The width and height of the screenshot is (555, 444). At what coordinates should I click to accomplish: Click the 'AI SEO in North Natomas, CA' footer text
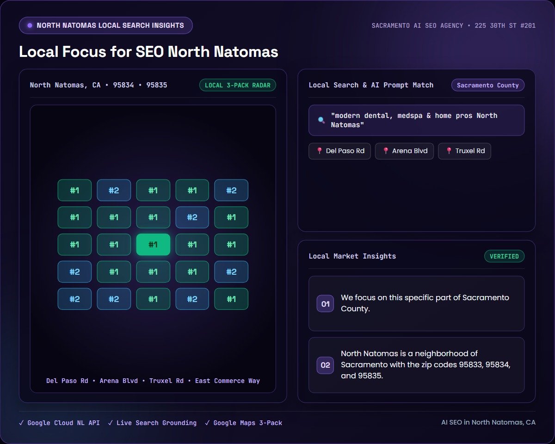(488, 422)
